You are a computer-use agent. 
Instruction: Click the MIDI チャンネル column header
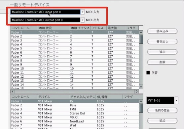[x=80, y=28]
